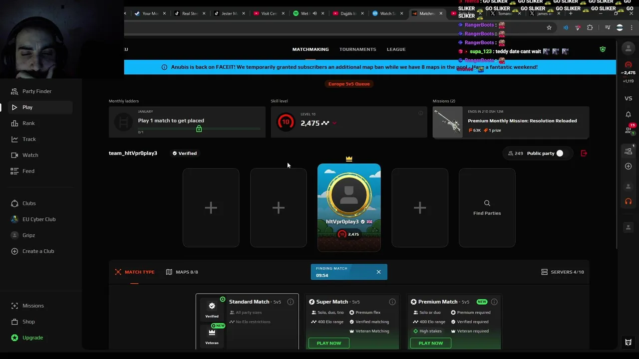The width and height of the screenshot is (639, 359).
Task: Open the EU Cyber Club
Action: [x=39, y=219]
